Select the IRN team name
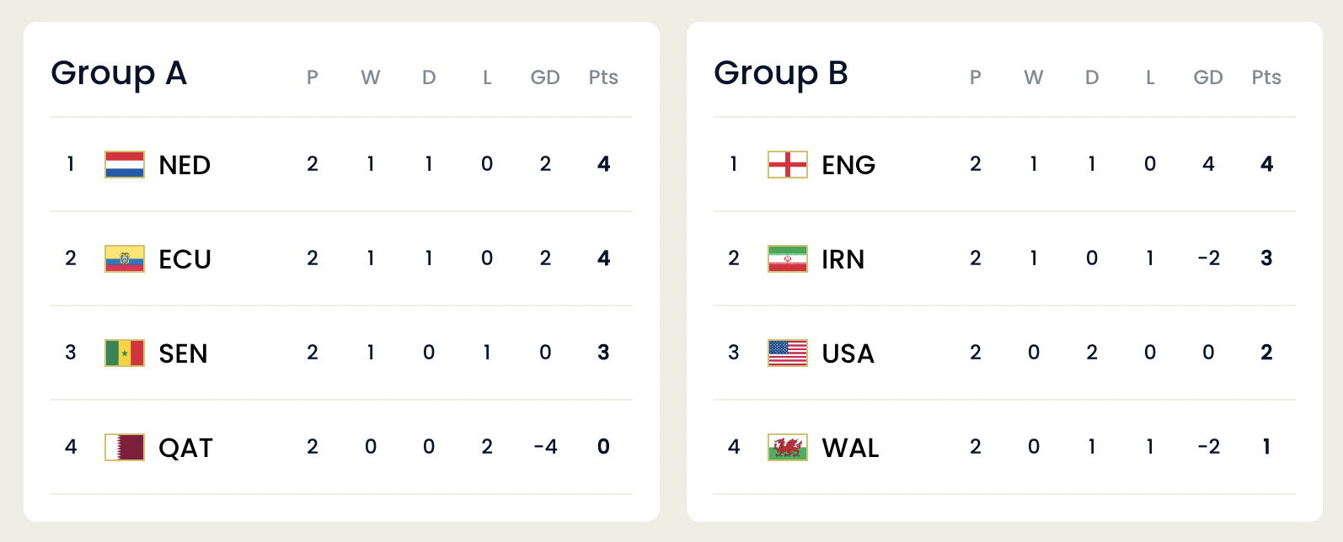The height and width of the screenshot is (542, 1343). click(x=843, y=259)
